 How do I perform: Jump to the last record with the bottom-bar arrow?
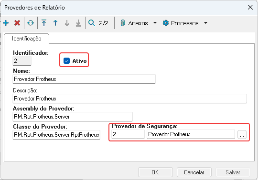(x=78, y=23)
